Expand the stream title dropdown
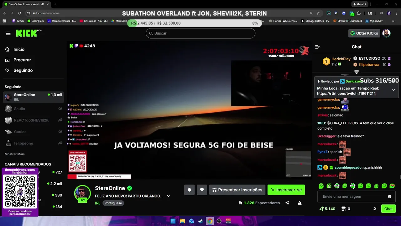401x226 pixels. click(x=169, y=196)
